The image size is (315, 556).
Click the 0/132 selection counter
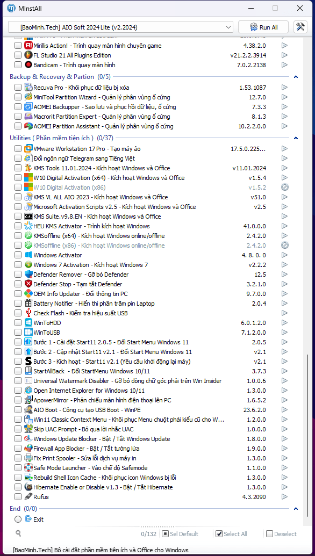click(149, 533)
